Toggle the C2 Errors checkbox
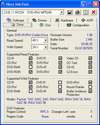100x125 pixels. click(90, 72)
